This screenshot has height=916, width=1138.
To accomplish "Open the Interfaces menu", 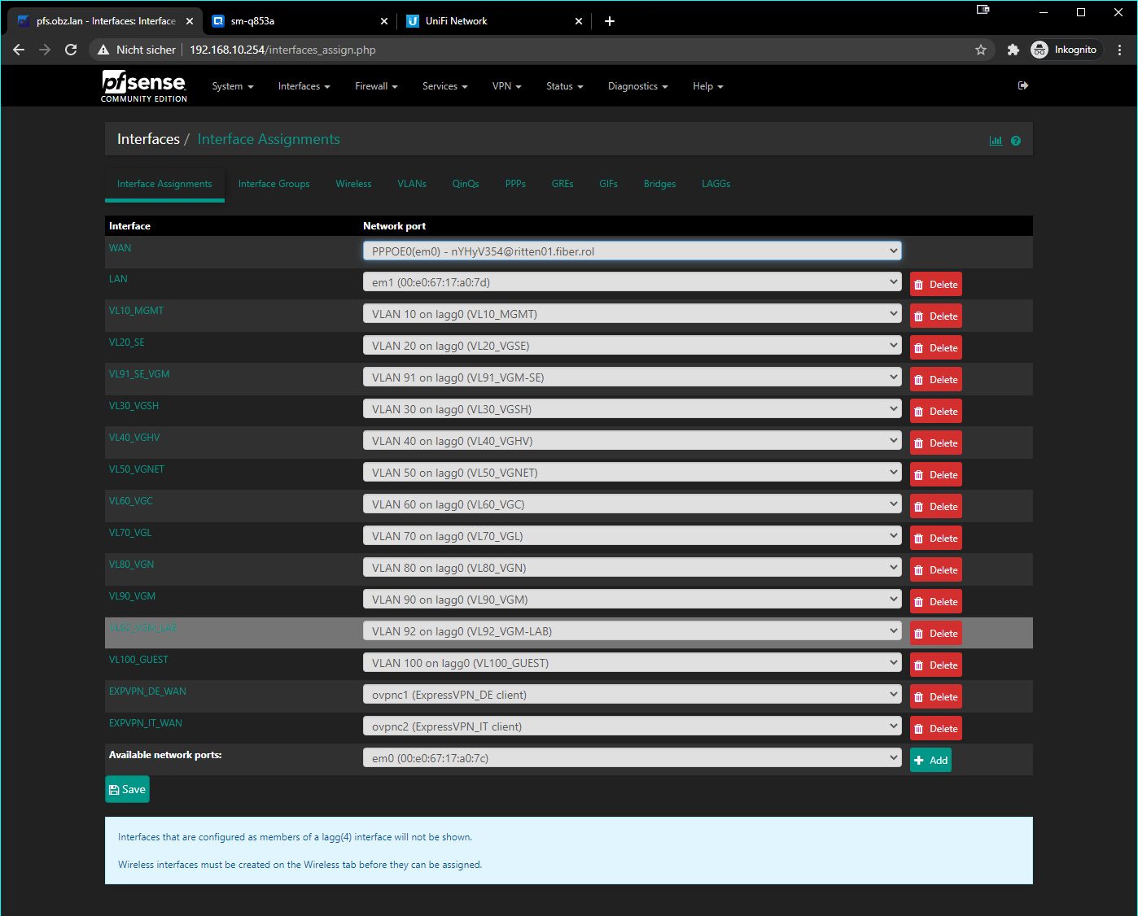I will click(x=304, y=86).
